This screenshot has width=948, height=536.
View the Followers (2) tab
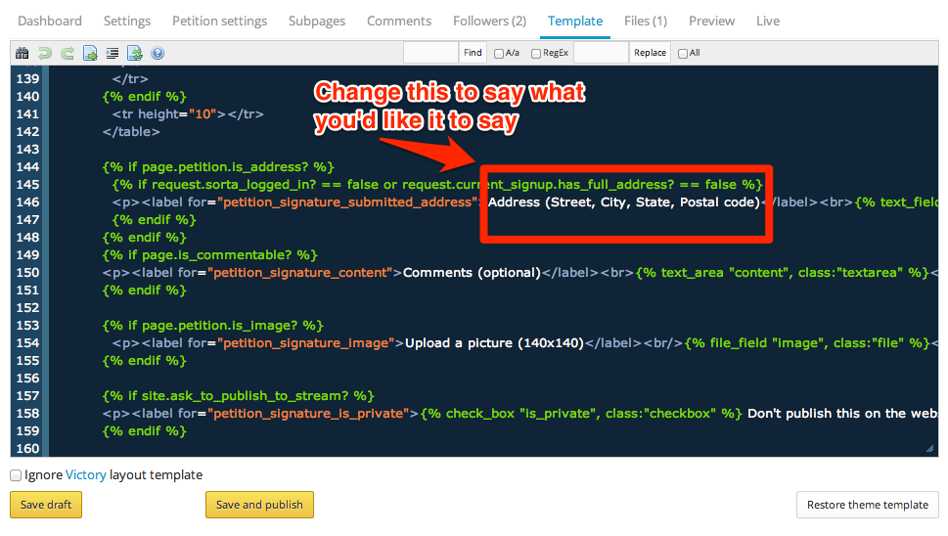tap(490, 22)
